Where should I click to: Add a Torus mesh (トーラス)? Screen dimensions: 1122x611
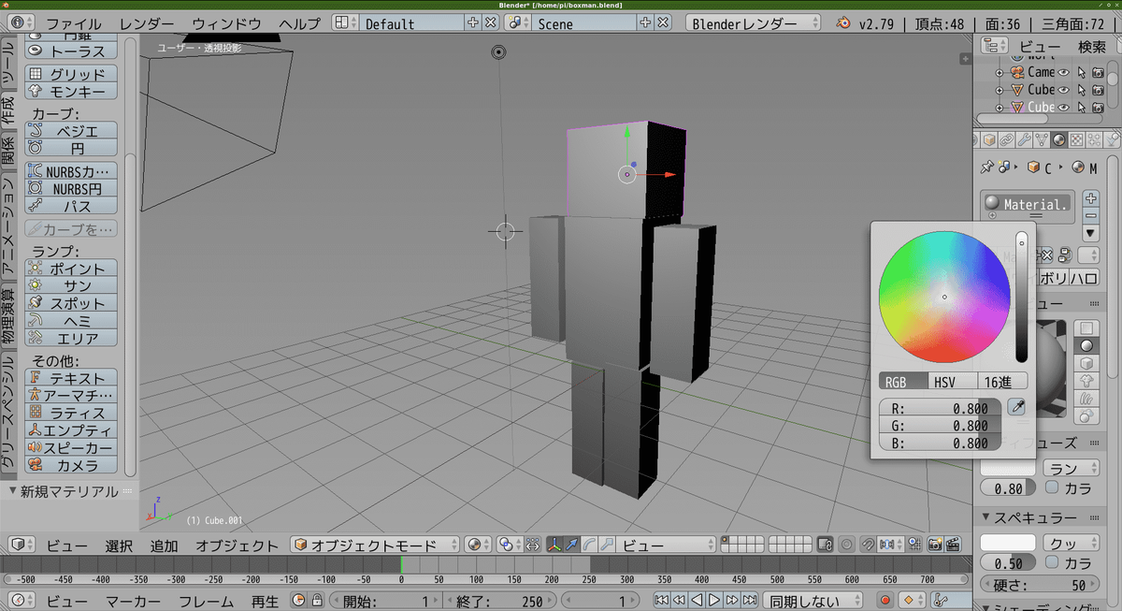point(71,51)
